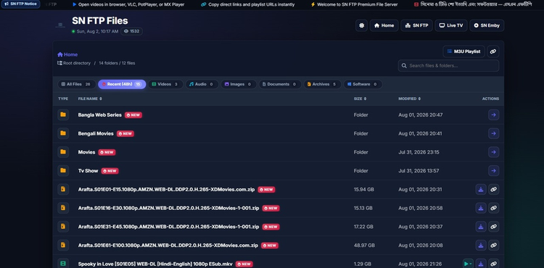Copy link for Arafta S01E01-E15 zip
This screenshot has height=268, width=544.
click(493, 189)
